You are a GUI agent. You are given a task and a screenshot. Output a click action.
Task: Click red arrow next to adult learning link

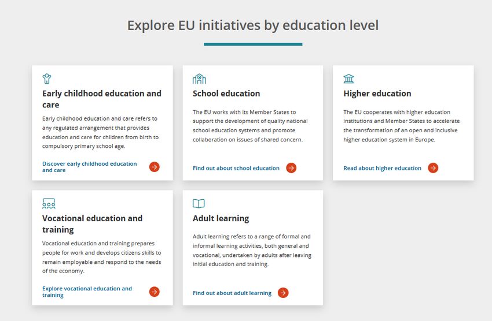click(x=283, y=293)
